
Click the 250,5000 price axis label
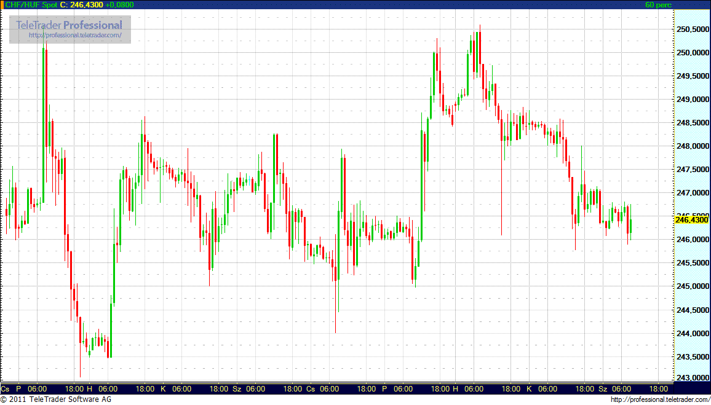point(692,29)
